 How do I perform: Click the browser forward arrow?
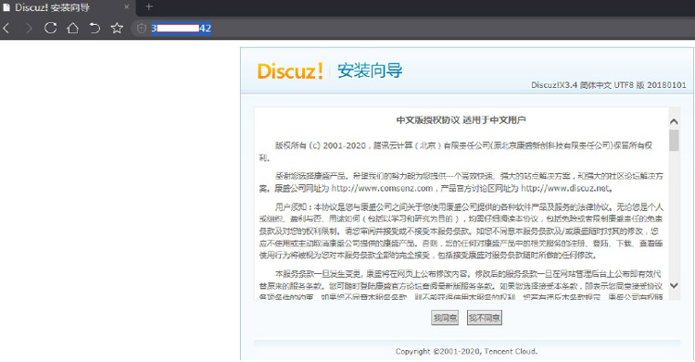(x=29, y=29)
